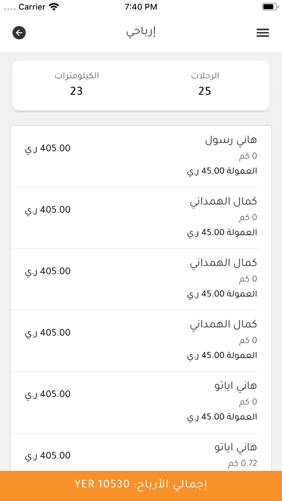Open the hamburger menu icon
This screenshot has width=282, height=501.
point(263,33)
